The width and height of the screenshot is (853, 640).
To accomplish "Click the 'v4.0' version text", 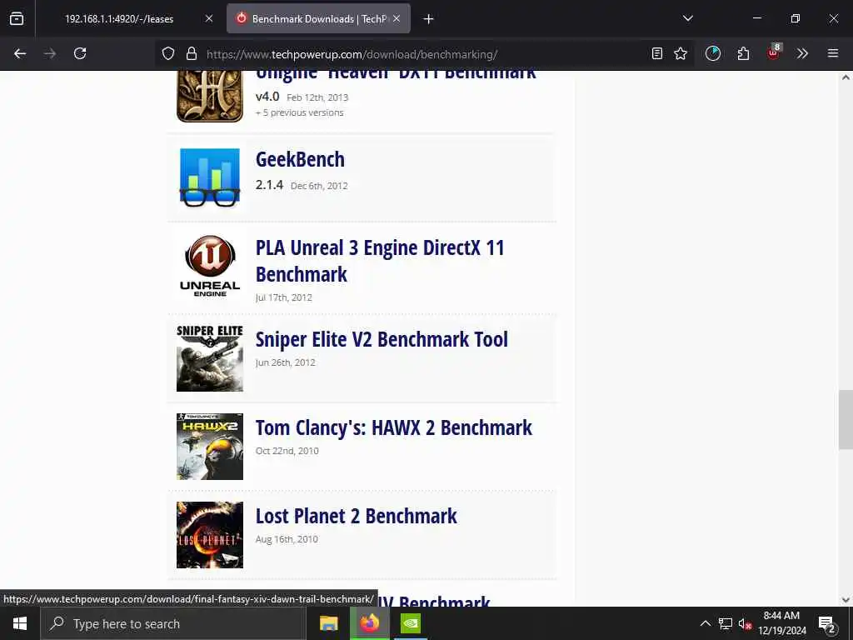I will [x=267, y=97].
